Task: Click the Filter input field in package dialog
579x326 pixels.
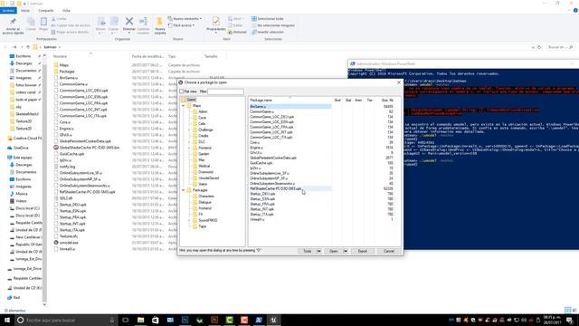Action: 225,91
